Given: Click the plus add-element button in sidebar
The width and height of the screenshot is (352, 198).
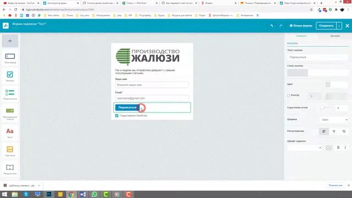Looking at the screenshot, I should (10, 41).
